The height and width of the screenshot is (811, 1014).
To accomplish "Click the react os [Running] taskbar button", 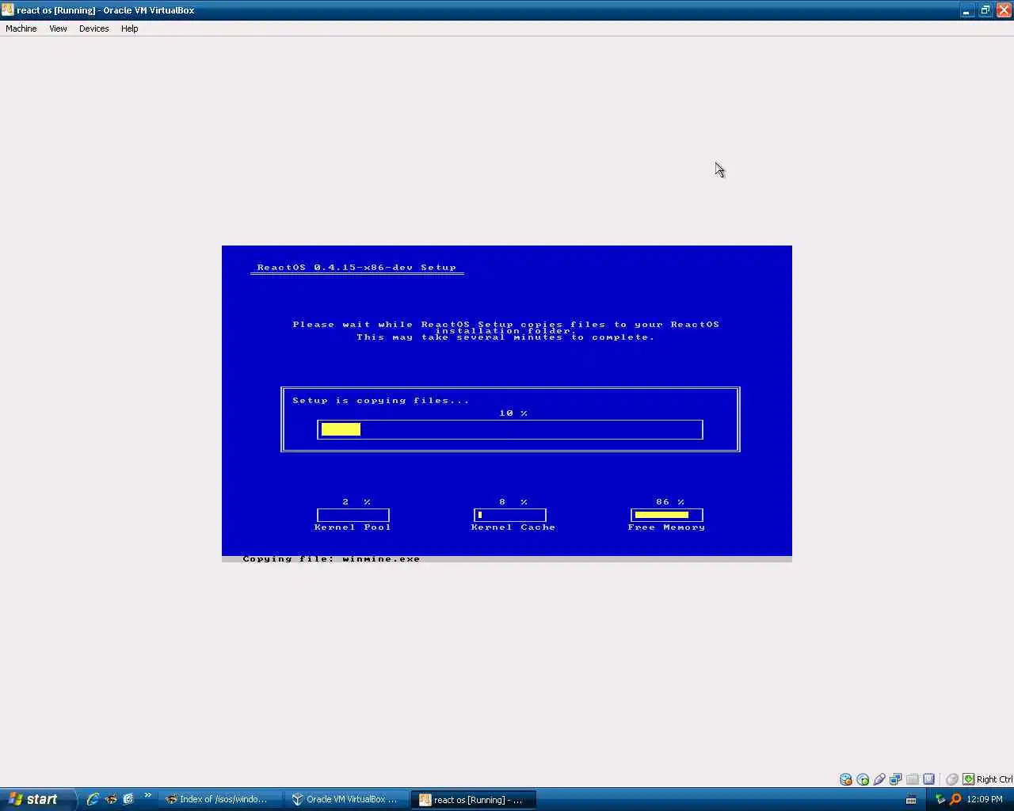I will [475, 799].
